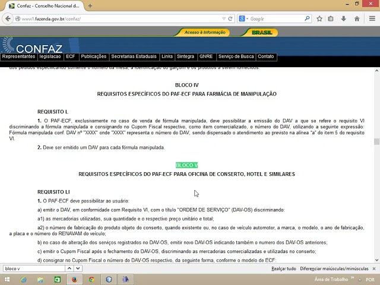Open a new browser tab
The width and height of the screenshot is (380, 285).
90,6
